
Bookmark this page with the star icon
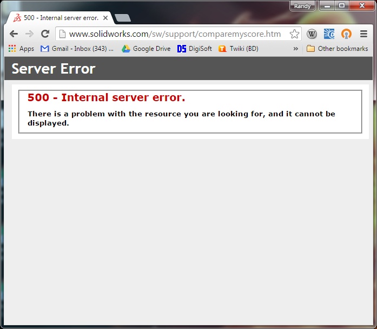tap(294, 34)
